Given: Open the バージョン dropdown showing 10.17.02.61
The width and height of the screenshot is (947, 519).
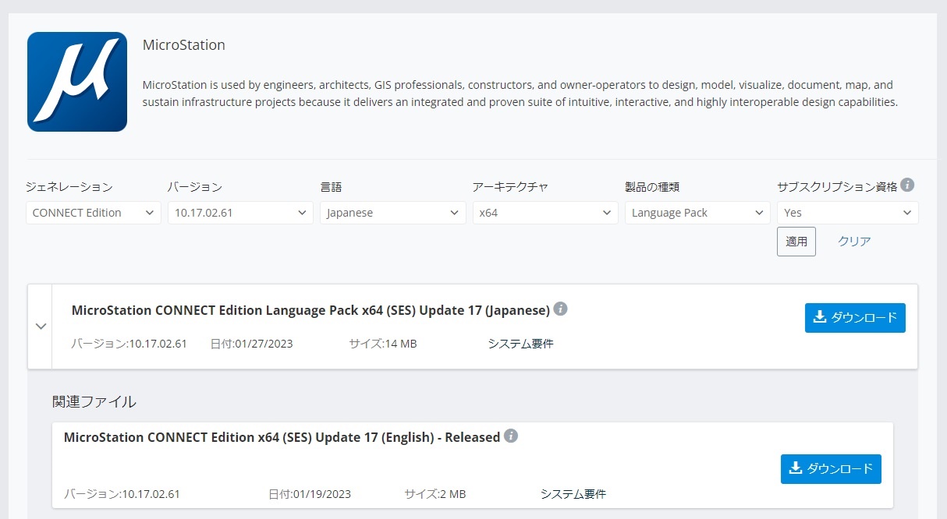Looking at the screenshot, I should point(239,212).
